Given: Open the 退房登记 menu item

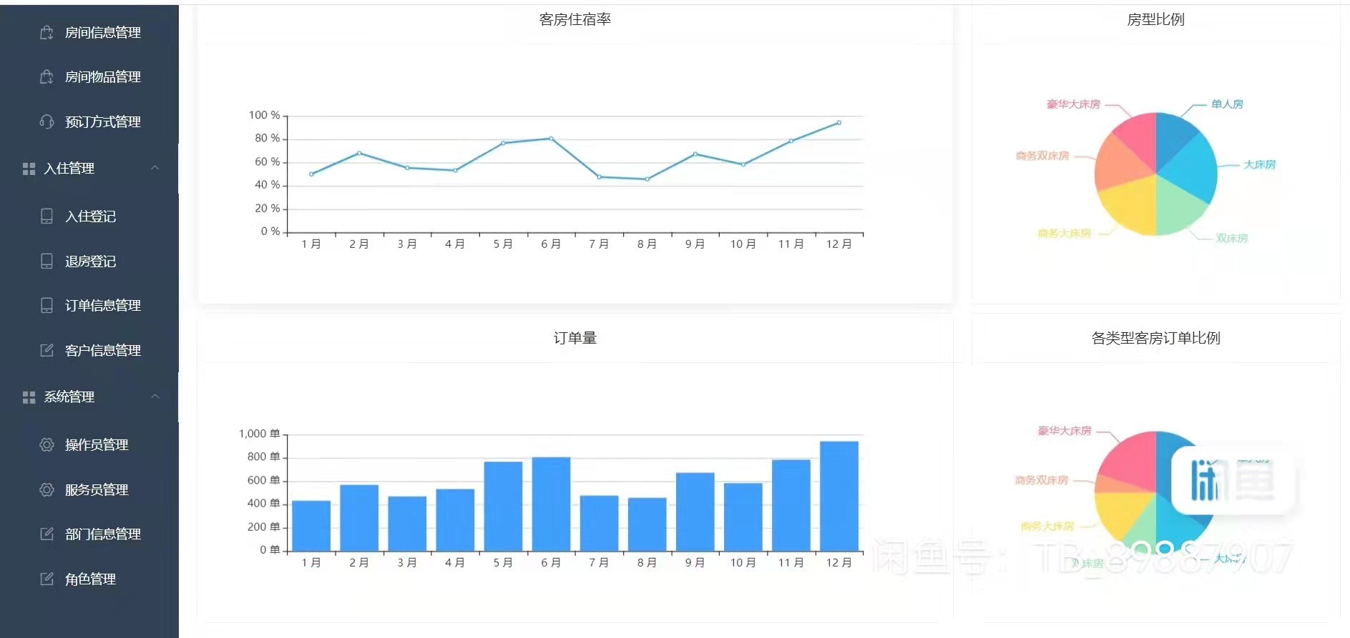Looking at the screenshot, I should pyautogui.click(x=90, y=261).
